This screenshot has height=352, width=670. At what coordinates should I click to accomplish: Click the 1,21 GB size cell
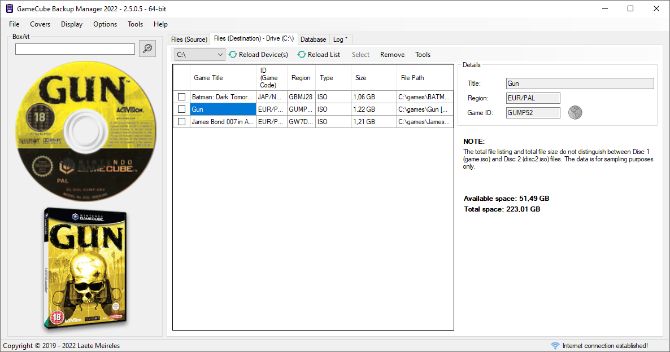pos(374,122)
